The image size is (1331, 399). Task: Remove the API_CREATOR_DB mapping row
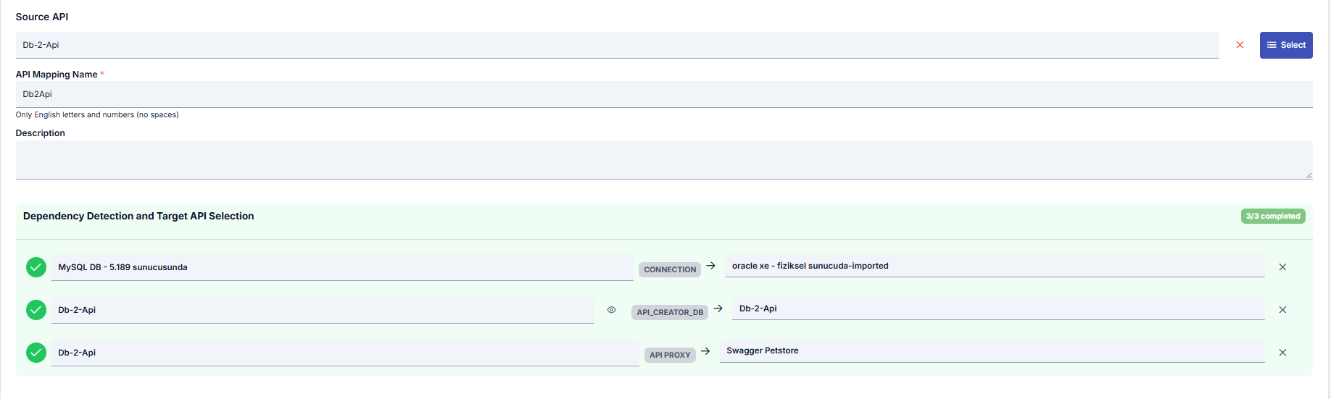click(1282, 310)
